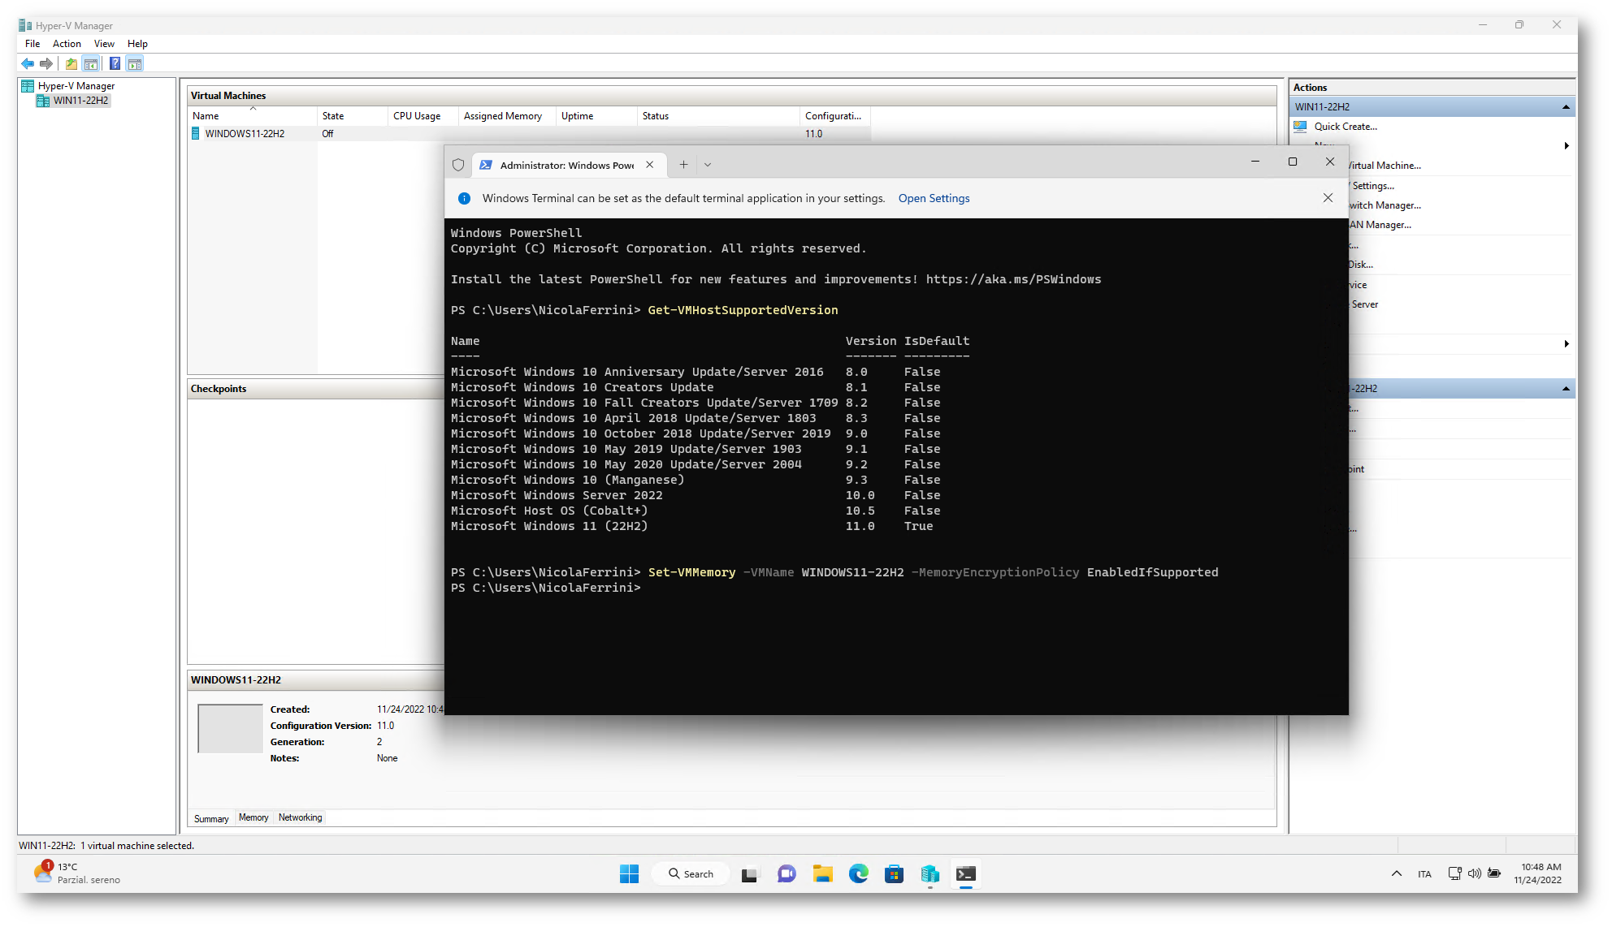Screen dimensions: 1612x927
Task: Open Task View from the taskbar
Action: point(749,874)
